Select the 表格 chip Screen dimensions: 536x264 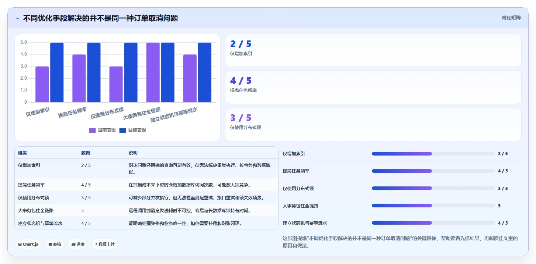click(x=55, y=244)
